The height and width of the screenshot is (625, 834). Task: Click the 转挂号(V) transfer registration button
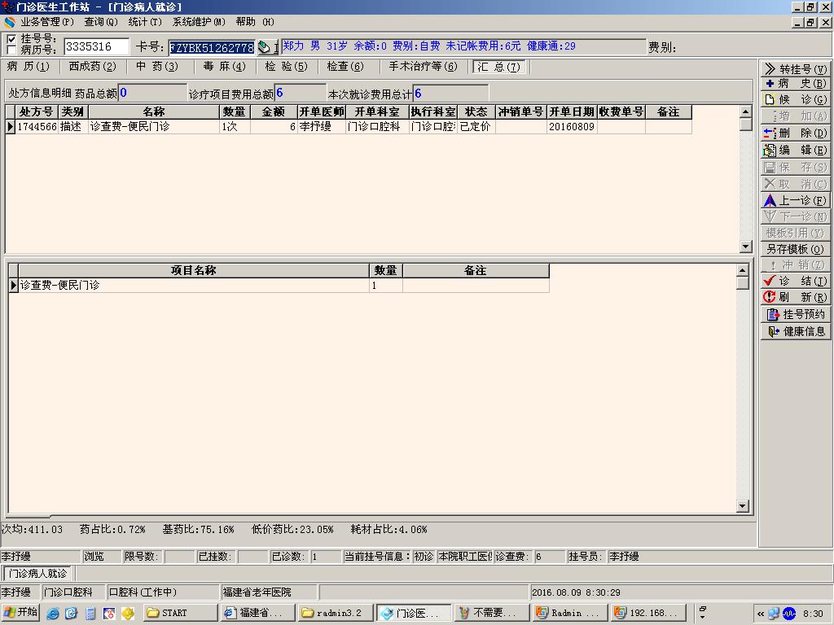(795, 68)
